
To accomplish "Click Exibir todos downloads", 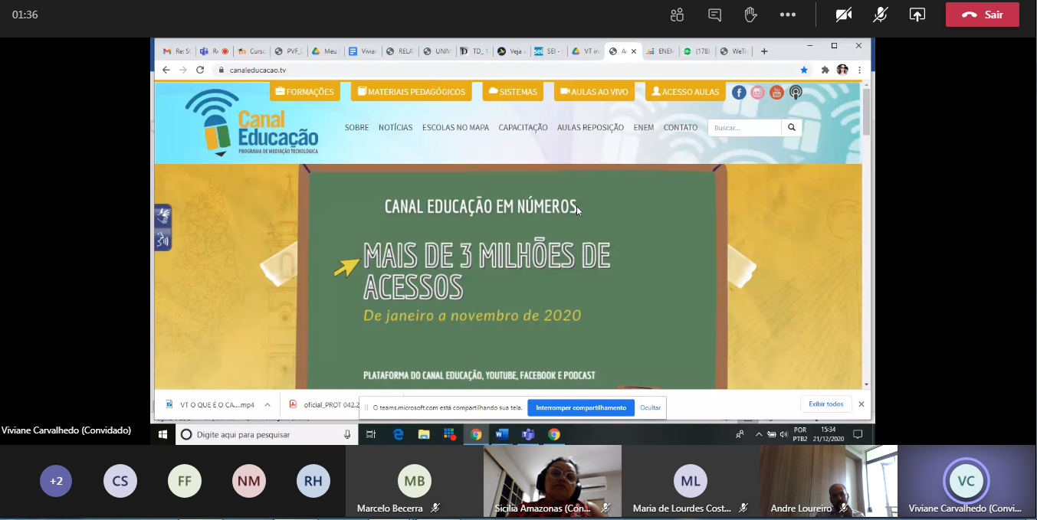I will [x=826, y=404].
